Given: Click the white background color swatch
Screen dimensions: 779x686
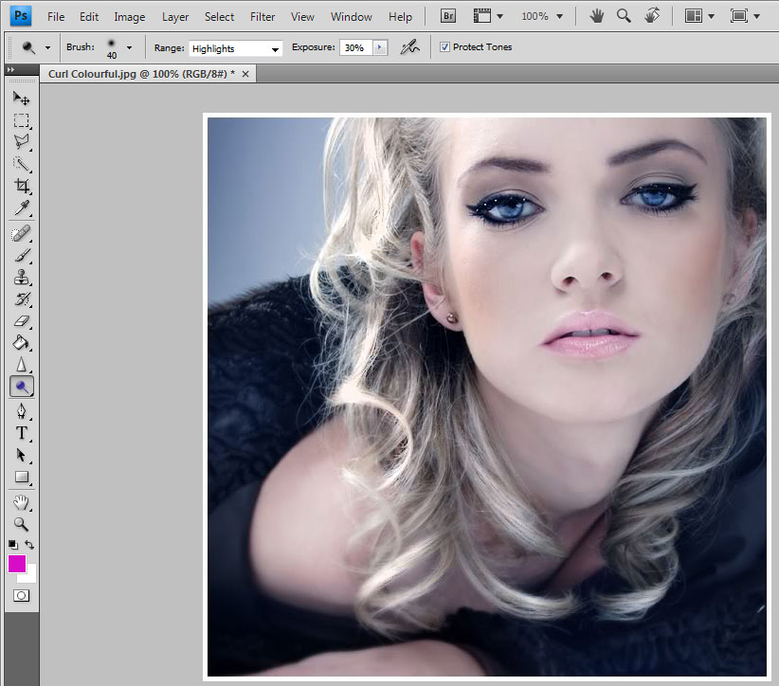Looking at the screenshot, I should coord(29,576).
